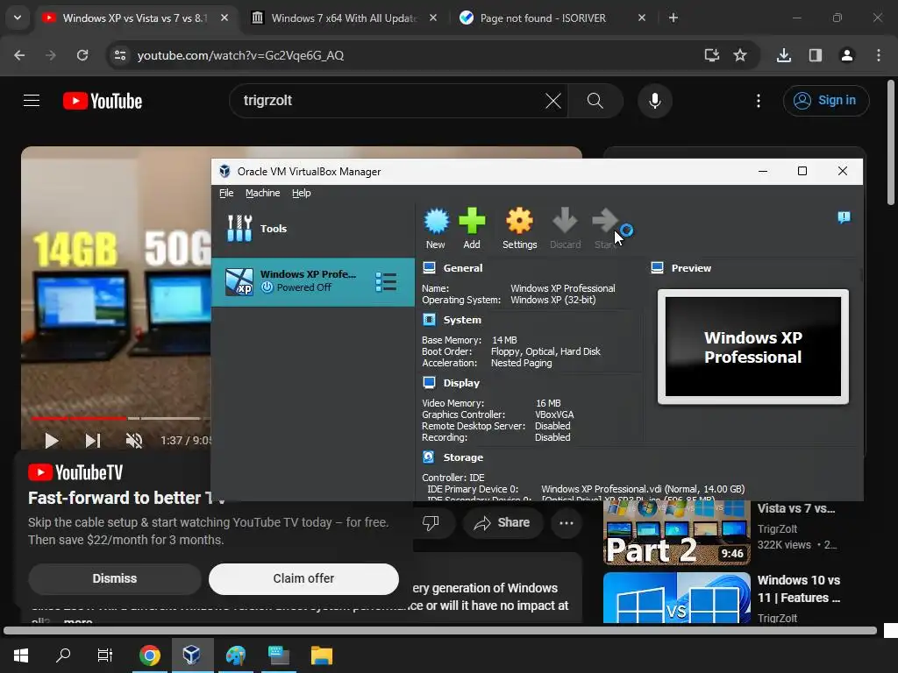
Task: Reload the YouTube page
Action: [x=82, y=55]
